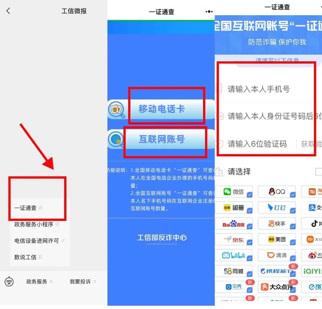This screenshot has height=309, width=322.
Task: Select the 58同城 logo
Action: 234,271
